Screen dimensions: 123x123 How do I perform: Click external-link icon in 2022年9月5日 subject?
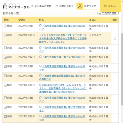(40, 26)
